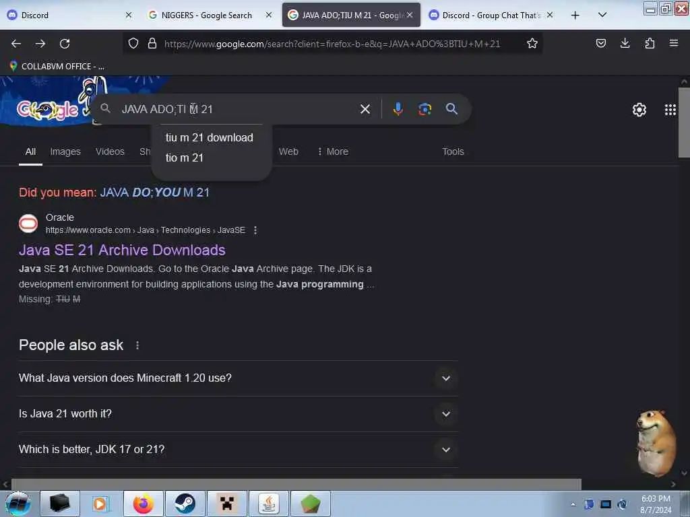Reload the current page
This screenshot has height=517, width=690.
(65, 44)
